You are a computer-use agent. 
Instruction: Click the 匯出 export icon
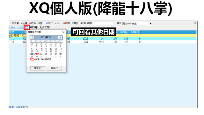[x=39, y=23]
